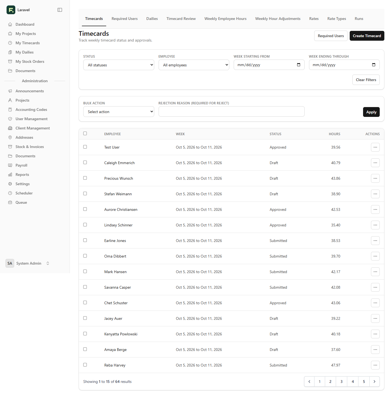Screen dimensions: 389x399
Task: Switch to the Rate Types tab
Action: [x=337, y=19]
